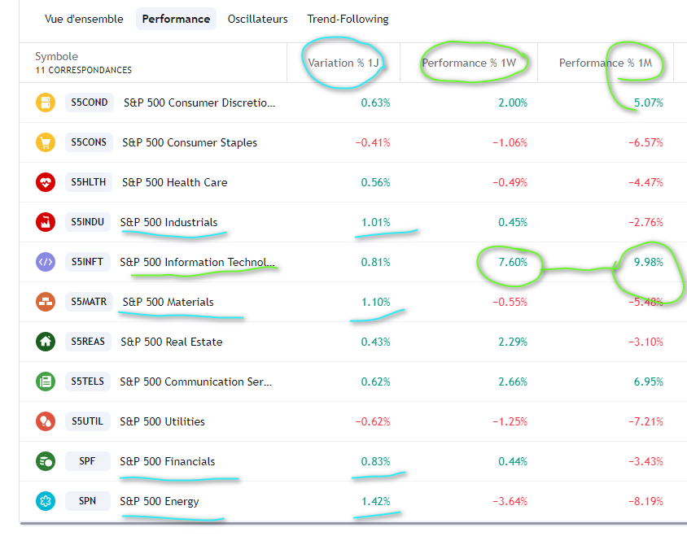The width and height of the screenshot is (687, 545).
Task: Open the Oscillateurs tab
Action: click(x=257, y=19)
